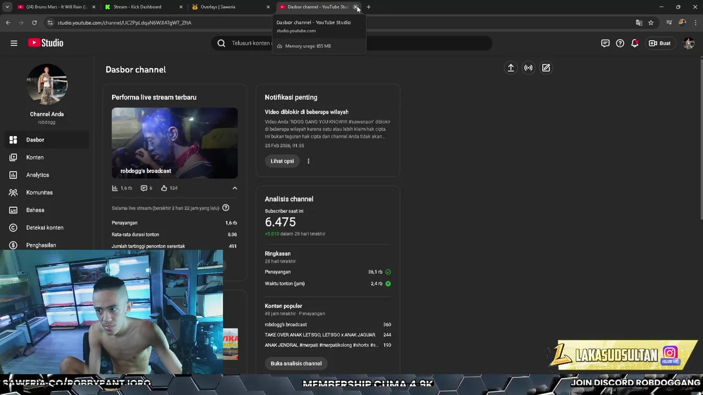Open three-dot menu beside Lihat opsi
Image resolution: width=703 pixels, height=395 pixels.
[308, 161]
